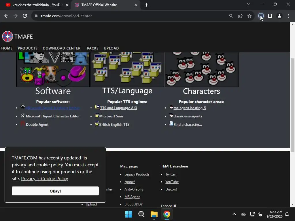
Task: Open the Chrome profile icon
Action: tap(279, 16)
